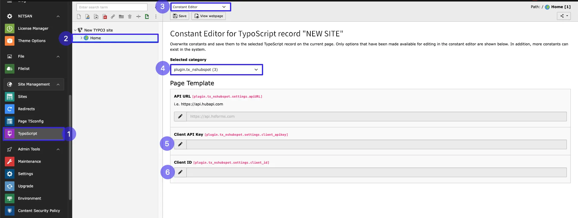Image resolution: width=578 pixels, height=218 pixels.
Task: Open the Selected category dropdown
Action: tap(216, 70)
